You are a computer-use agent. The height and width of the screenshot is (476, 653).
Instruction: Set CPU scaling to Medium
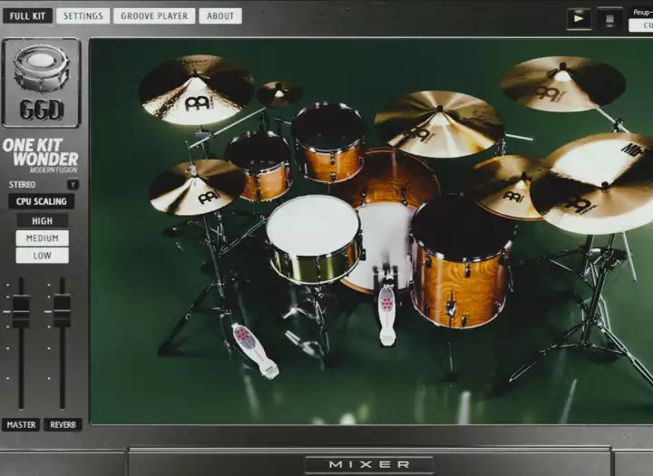tap(42, 238)
